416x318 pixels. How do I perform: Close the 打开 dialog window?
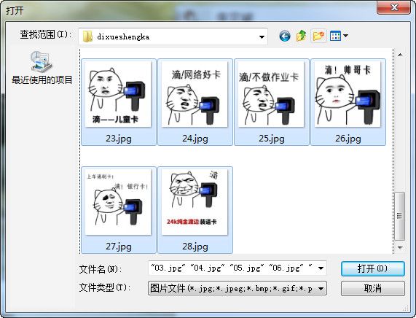pos(393,7)
